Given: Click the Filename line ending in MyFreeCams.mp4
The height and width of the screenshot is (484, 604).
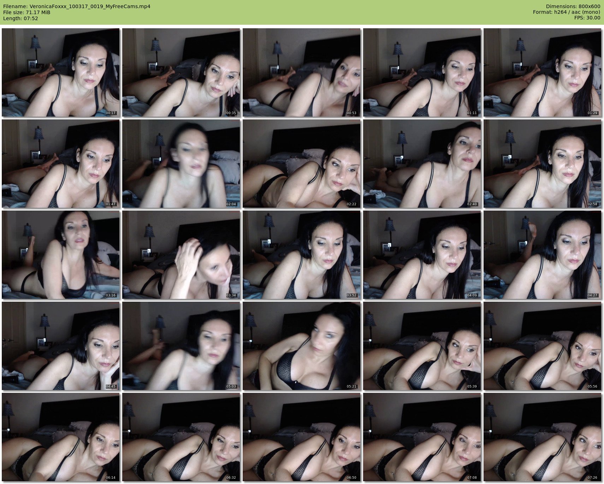Looking at the screenshot, I should [77, 6].
